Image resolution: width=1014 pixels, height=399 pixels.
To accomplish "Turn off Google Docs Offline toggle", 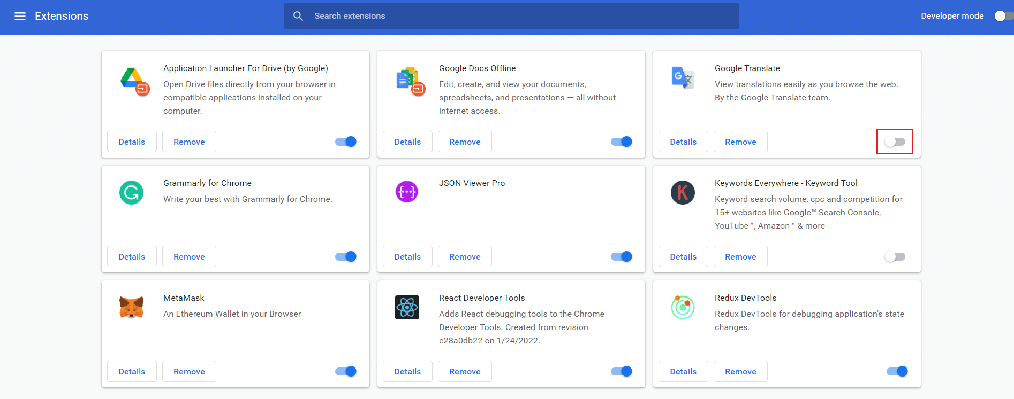I will pos(622,142).
